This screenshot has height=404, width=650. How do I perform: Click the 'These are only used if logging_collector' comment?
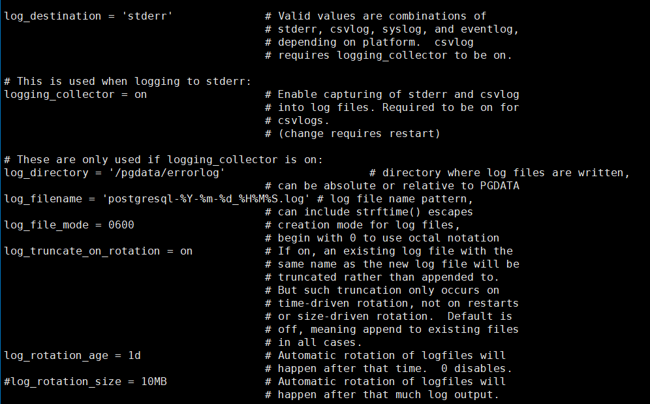coord(163,159)
